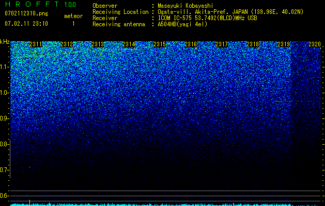This screenshot has width=325, height=206.
Task: Click the 2318 time marker
Action: [x=253, y=44]
